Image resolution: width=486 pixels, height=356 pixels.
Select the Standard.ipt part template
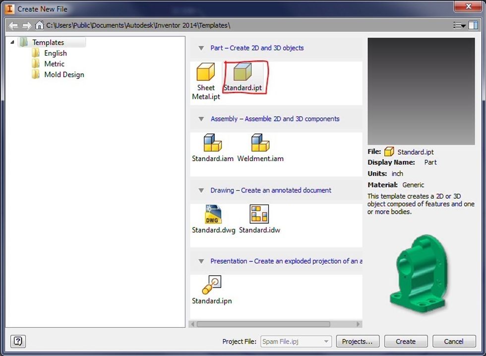[243, 72]
